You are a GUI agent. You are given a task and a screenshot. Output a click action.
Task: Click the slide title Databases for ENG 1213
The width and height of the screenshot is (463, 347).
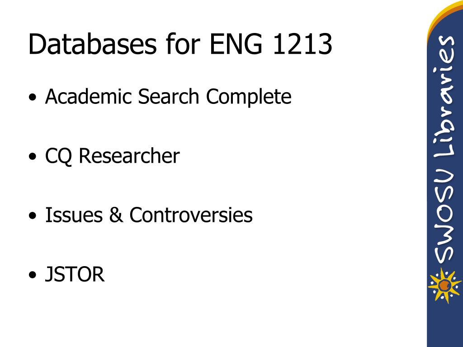[180, 44]
